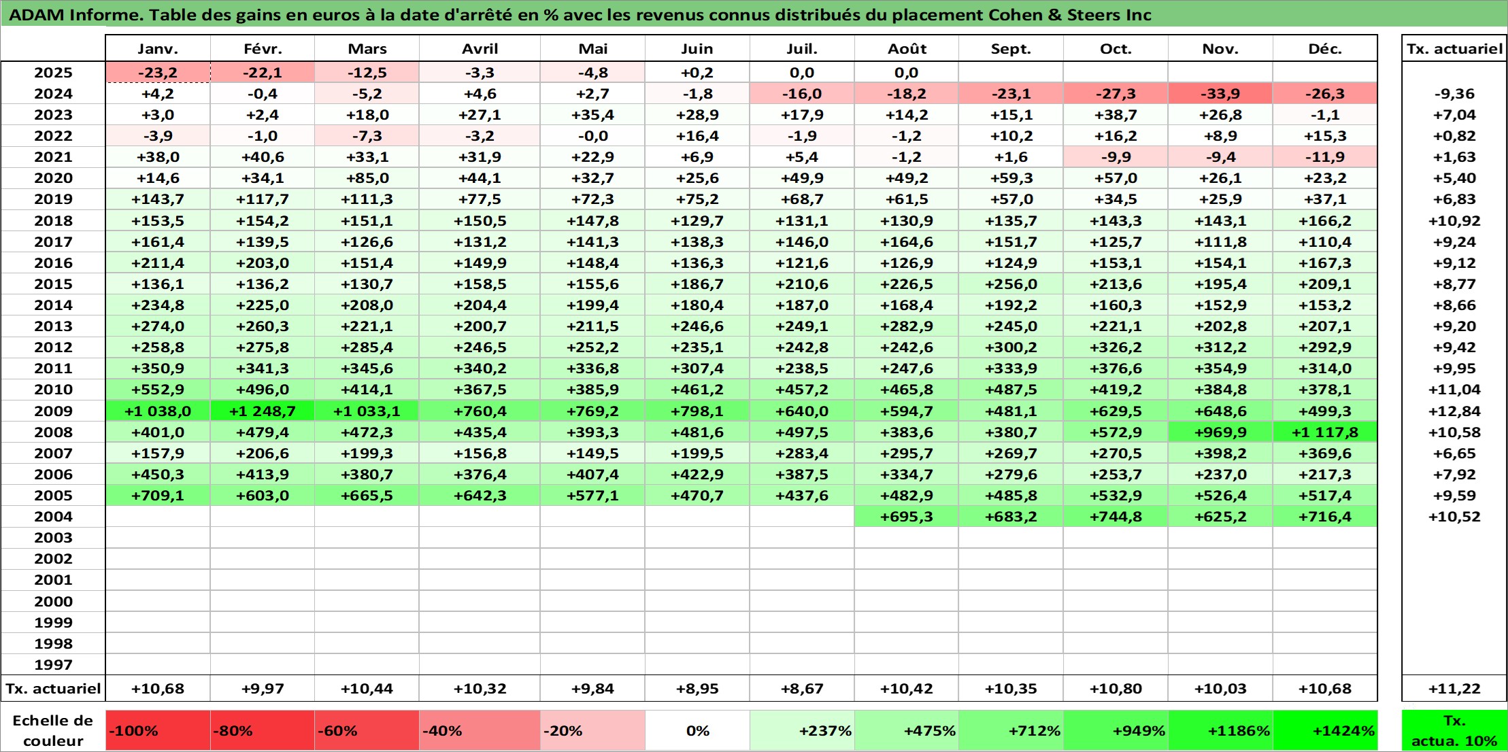Click the +11,04 actuarial rate for 2010

(1454, 390)
